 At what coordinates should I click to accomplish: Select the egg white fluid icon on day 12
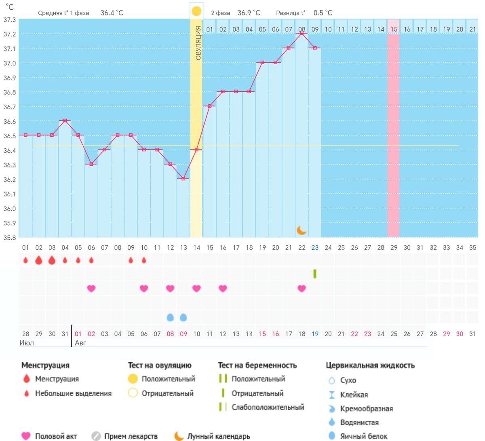tap(170, 317)
